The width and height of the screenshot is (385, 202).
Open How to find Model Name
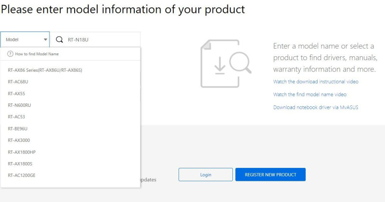37,54
